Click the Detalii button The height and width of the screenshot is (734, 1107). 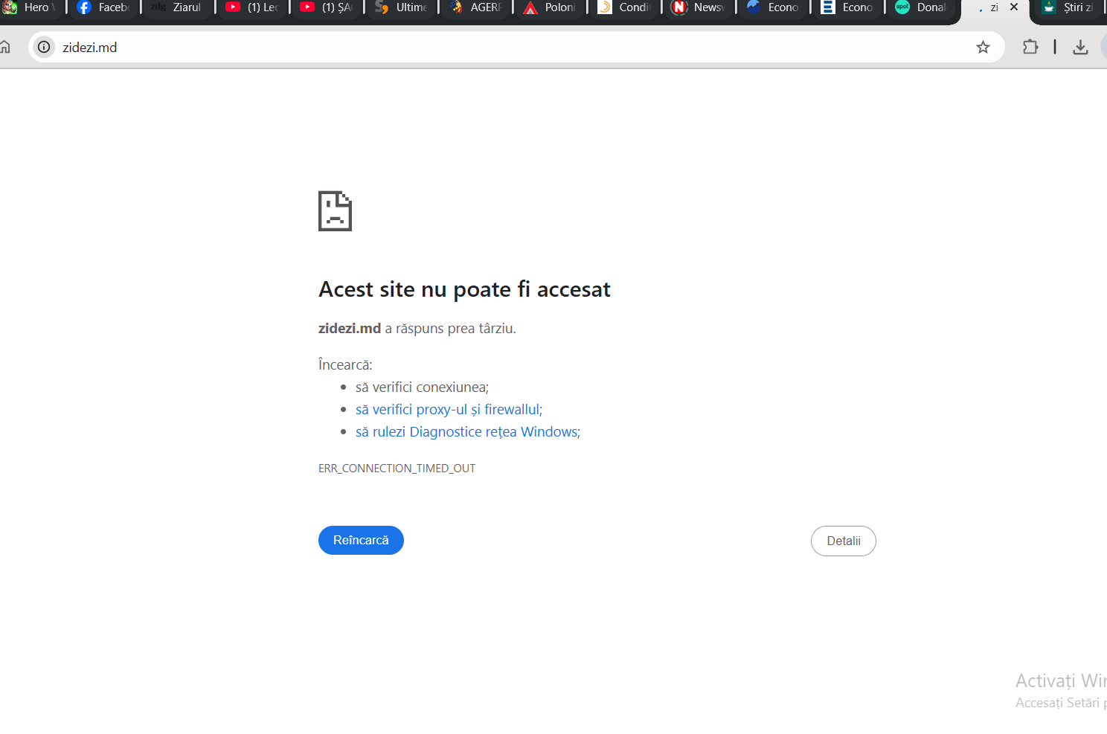[x=843, y=541]
